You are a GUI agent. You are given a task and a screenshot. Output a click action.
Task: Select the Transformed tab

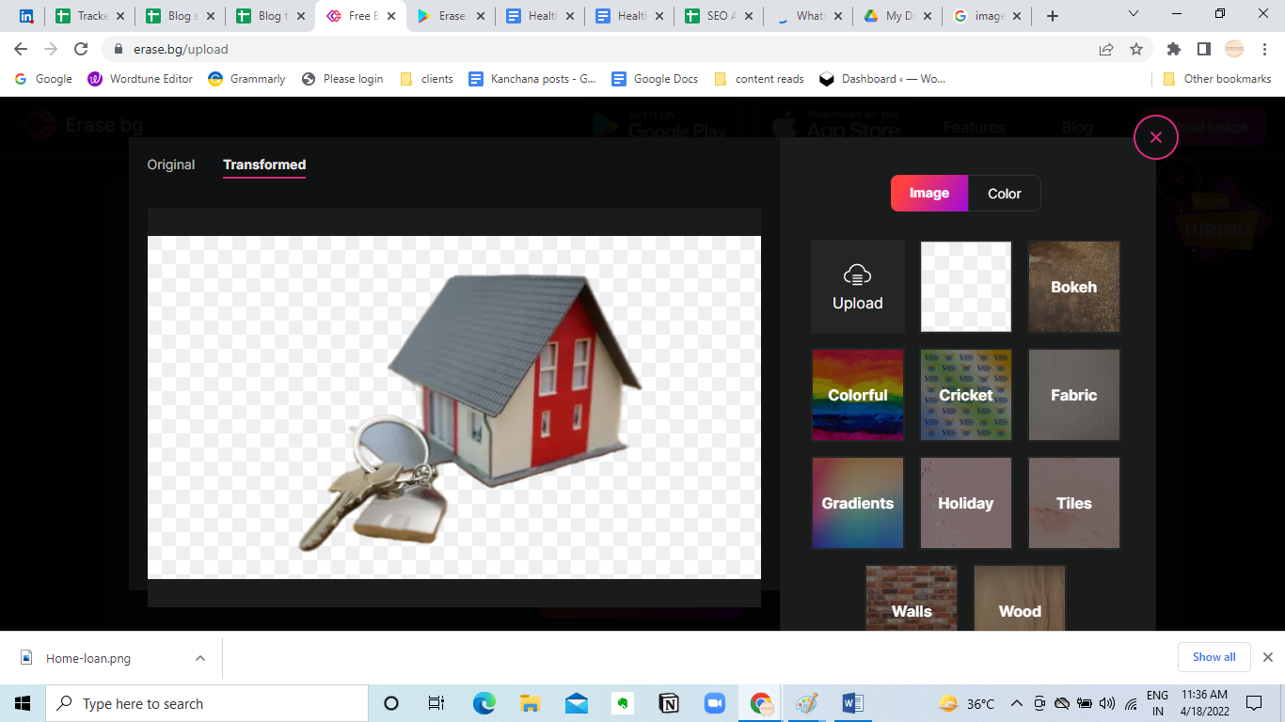[264, 165]
